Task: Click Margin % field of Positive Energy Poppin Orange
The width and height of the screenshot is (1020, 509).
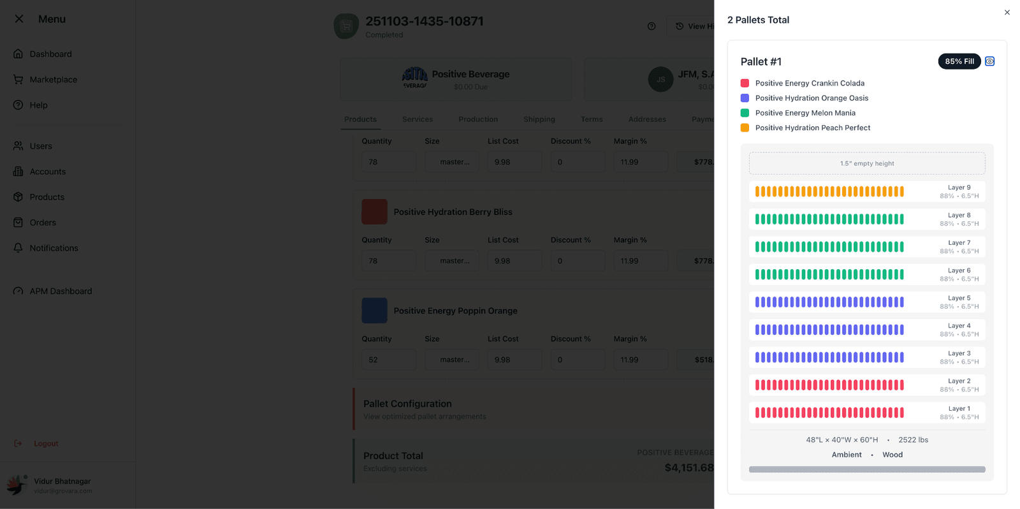Action: click(641, 360)
